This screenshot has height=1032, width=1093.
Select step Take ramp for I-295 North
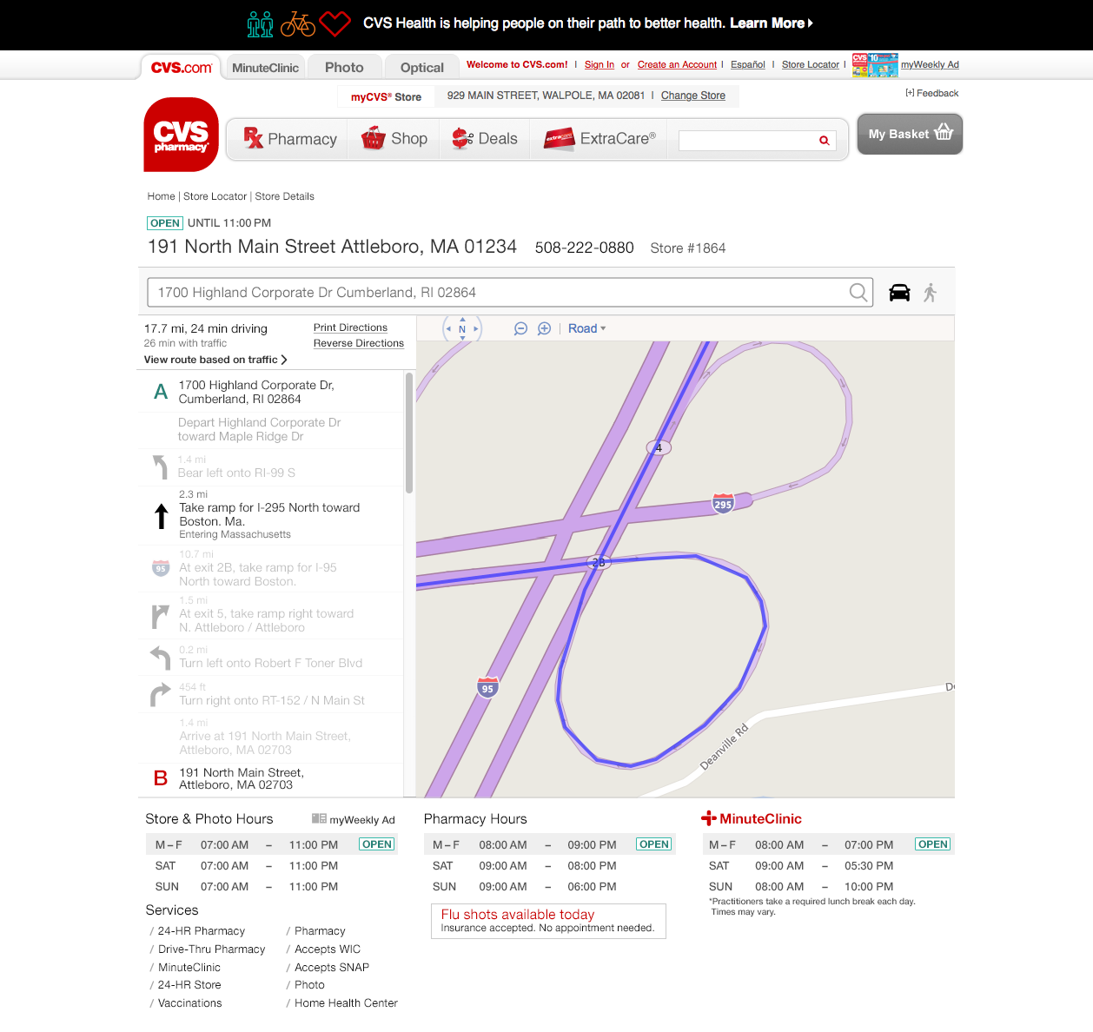coord(271,515)
